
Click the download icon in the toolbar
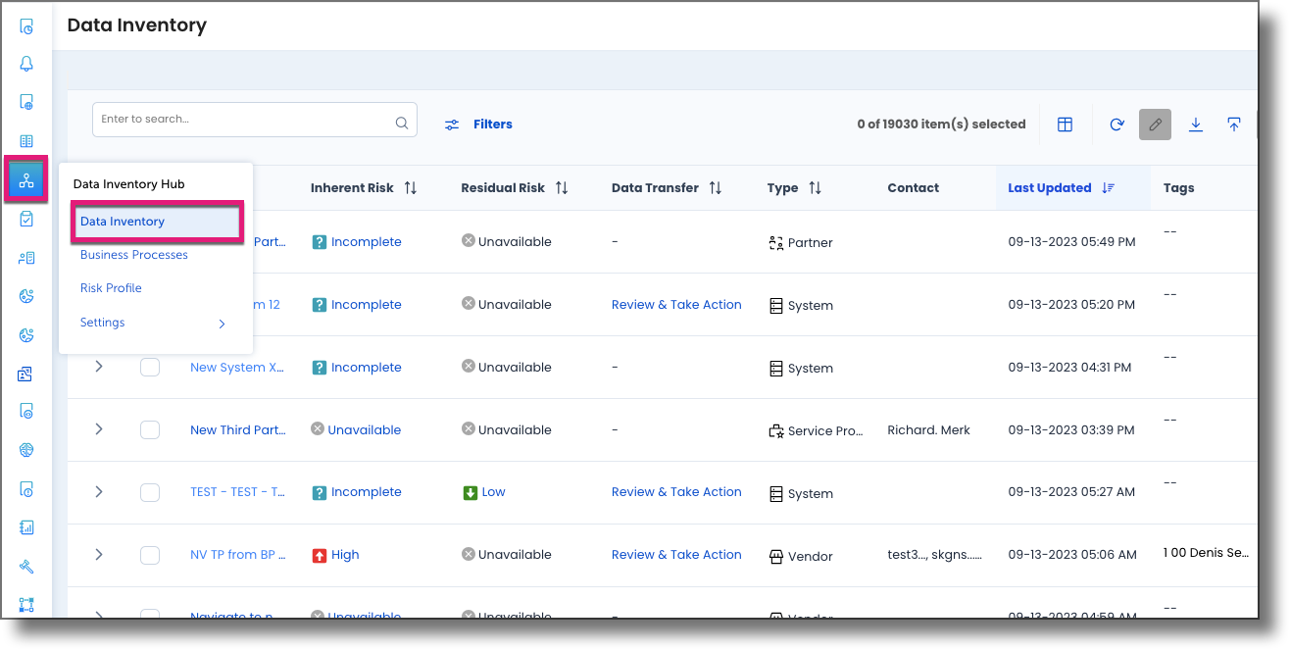coord(1195,125)
